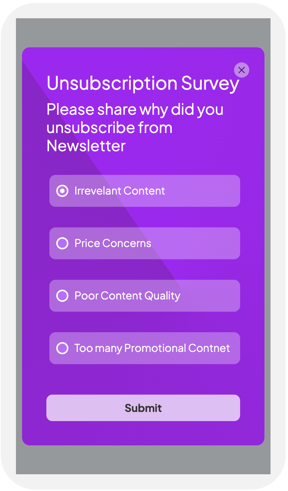The image size is (288, 491).
Task: Select the Irrevelant Content radio circle
Action: (x=62, y=191)
